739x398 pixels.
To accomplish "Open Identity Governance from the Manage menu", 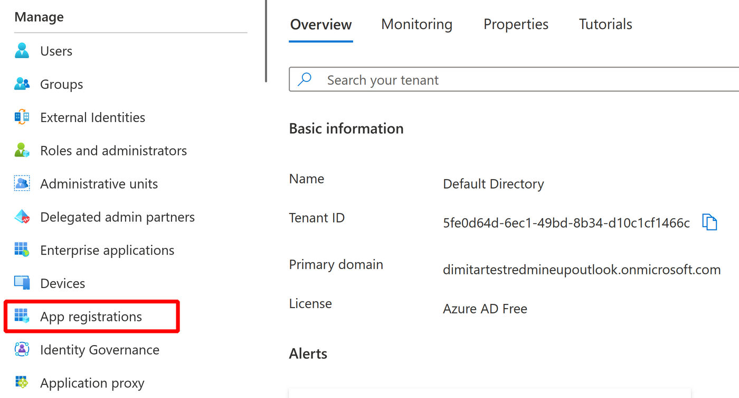I will (x=100, y=349).
